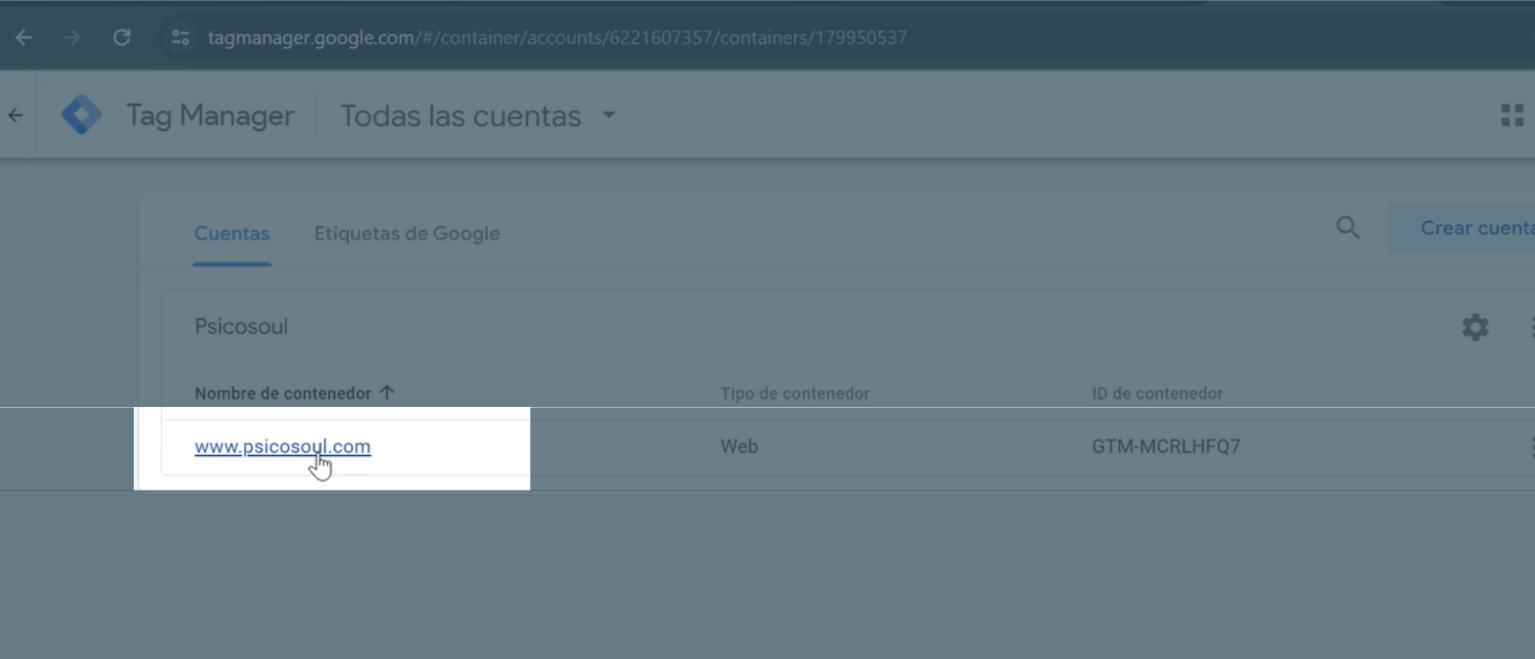
Task: Sort by Nombre de contenedor column
Action: click(283, 393)
